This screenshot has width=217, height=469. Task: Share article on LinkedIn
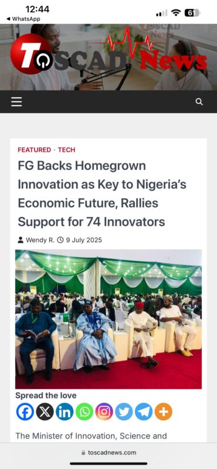(65, 412)
